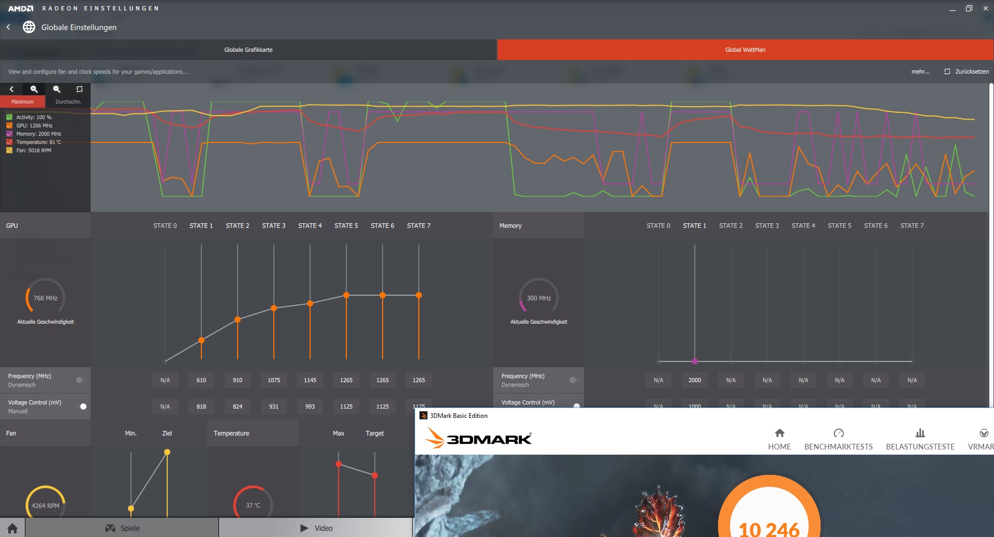Adjust the fan Ziel speed slider handle

(x=167, y=452)
